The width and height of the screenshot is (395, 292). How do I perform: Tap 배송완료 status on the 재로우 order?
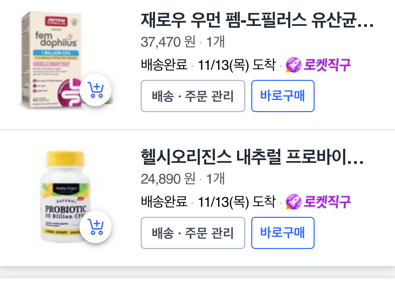(x=164, y=65)
